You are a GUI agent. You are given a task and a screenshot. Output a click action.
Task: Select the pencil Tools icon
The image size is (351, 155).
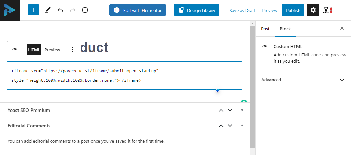pos(48,10)
